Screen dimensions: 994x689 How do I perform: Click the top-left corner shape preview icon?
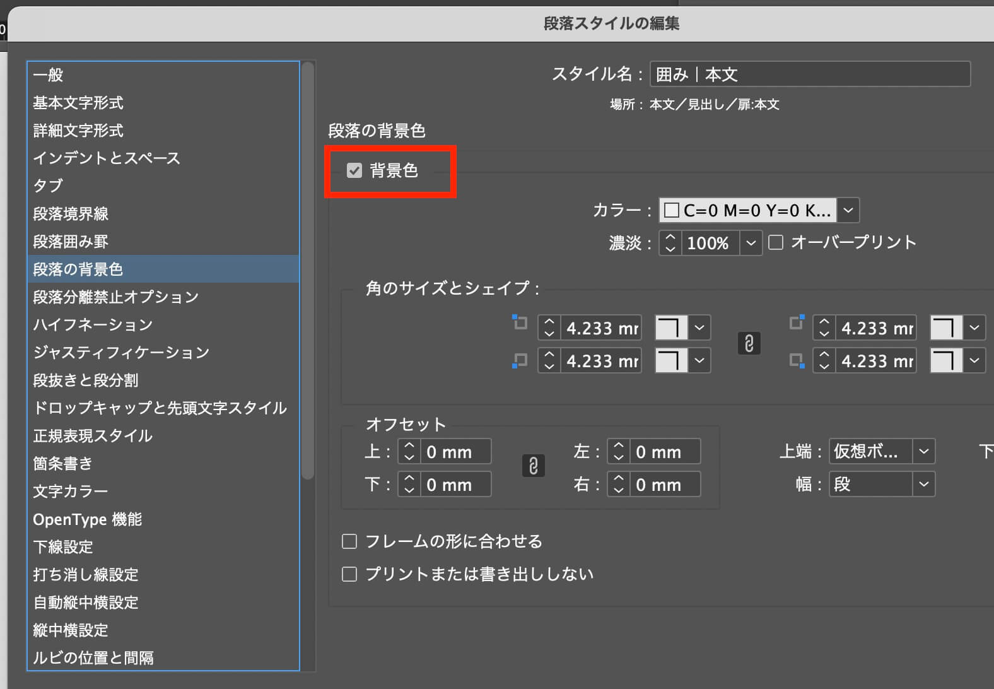click(670, 328)
